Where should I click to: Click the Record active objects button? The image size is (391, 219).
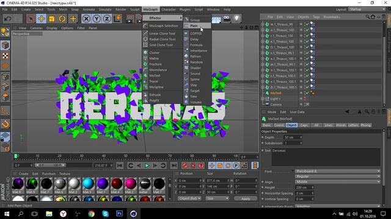(x=185, y=165)
